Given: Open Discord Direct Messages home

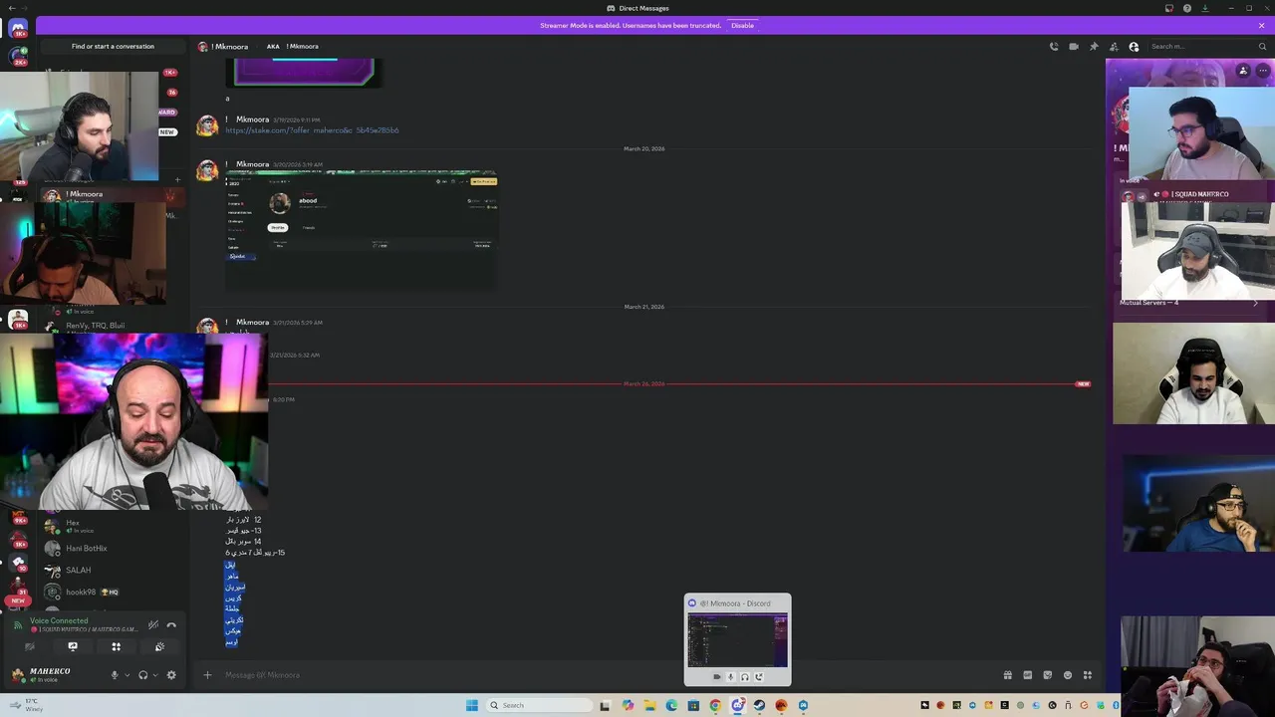Looking at the screenshot, I should point(18,28).
